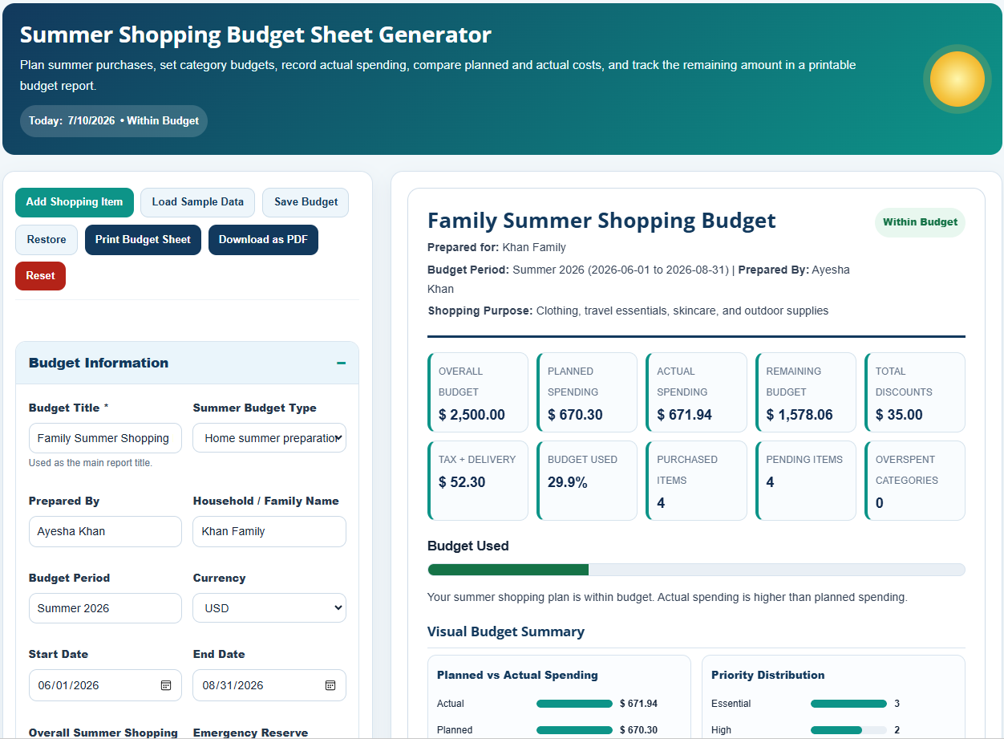The height and width of the screenshot is (739, 1004).
Task: Click the within budget summary sentence
Action: pyautogui.click(x=667, y=597)
